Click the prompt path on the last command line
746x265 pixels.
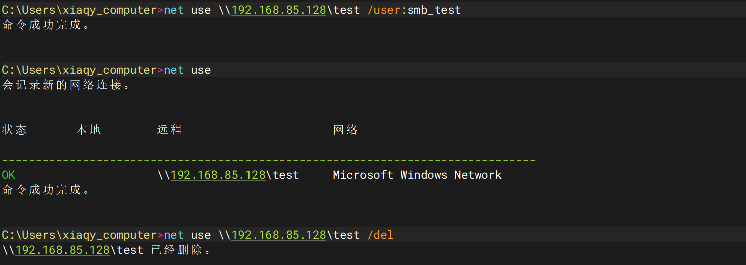[79, 235]
